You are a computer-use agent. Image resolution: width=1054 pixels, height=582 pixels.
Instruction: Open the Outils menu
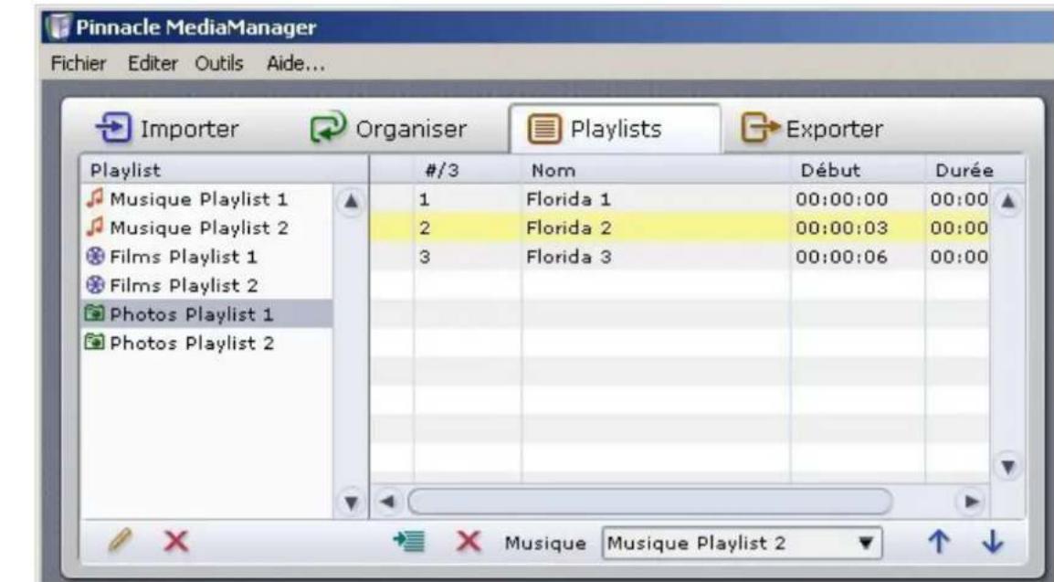click(219, 64)
